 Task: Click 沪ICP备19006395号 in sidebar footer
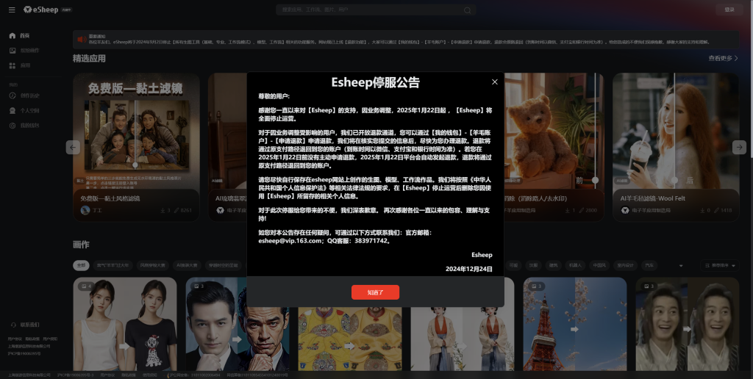click(24, 353)
